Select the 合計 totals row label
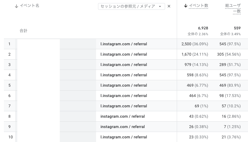 coord(23,31)
